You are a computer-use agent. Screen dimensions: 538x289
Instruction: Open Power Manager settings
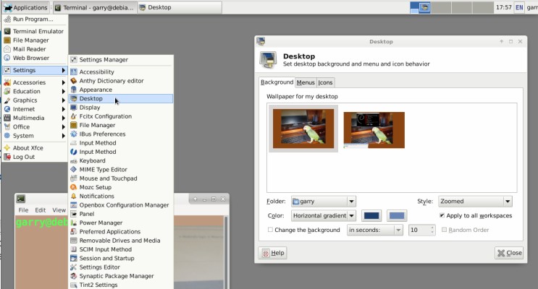click(x=101, y=223)
